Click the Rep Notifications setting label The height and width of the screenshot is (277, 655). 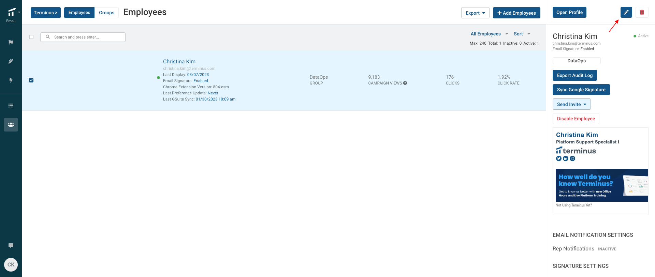pyautogui.click(x=573, y=249)
